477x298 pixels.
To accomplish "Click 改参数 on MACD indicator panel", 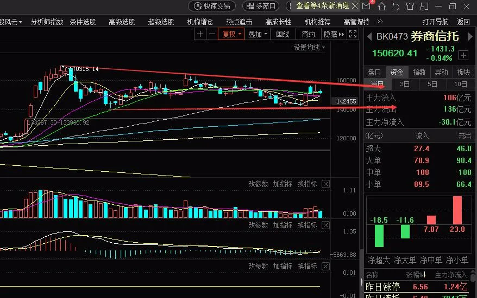I will point(258,225).
